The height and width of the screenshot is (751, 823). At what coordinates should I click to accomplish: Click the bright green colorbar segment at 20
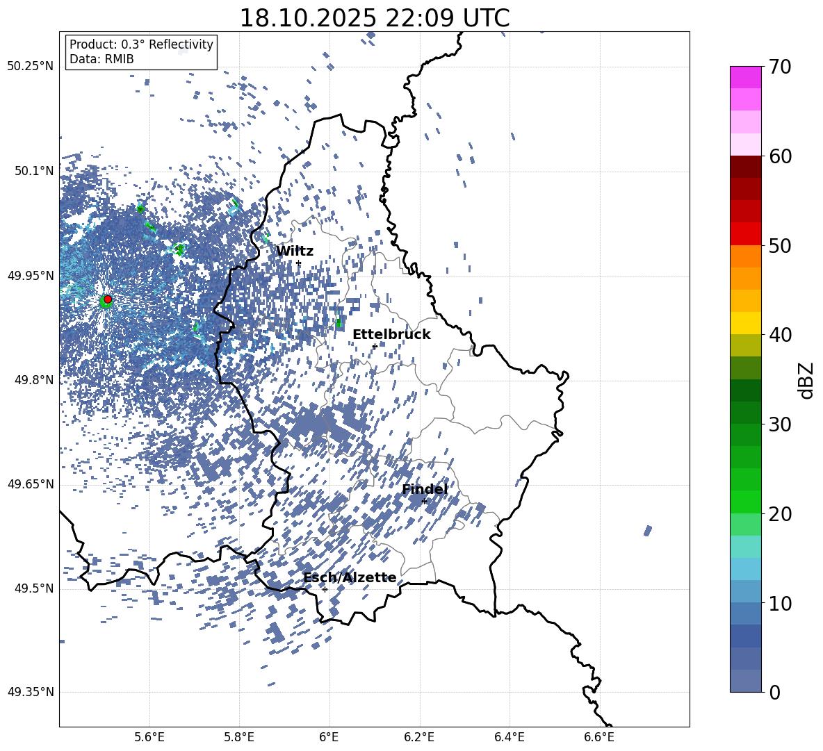745,502
